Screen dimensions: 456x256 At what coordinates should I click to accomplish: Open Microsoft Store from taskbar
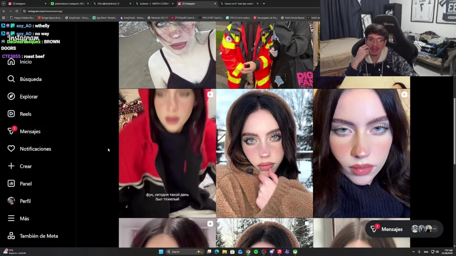click(x=232, y=252)
